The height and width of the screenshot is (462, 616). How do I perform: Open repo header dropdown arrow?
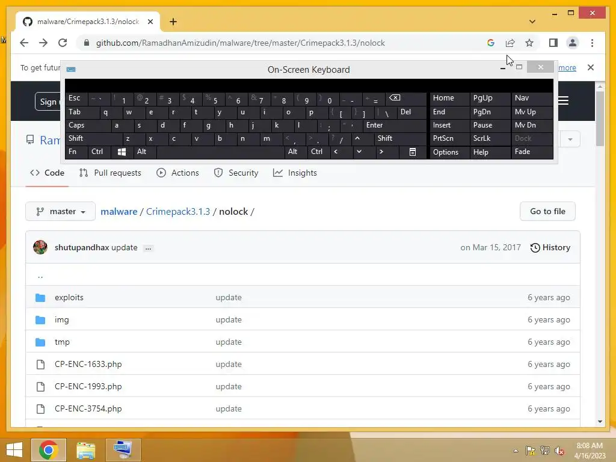(570, 140)
